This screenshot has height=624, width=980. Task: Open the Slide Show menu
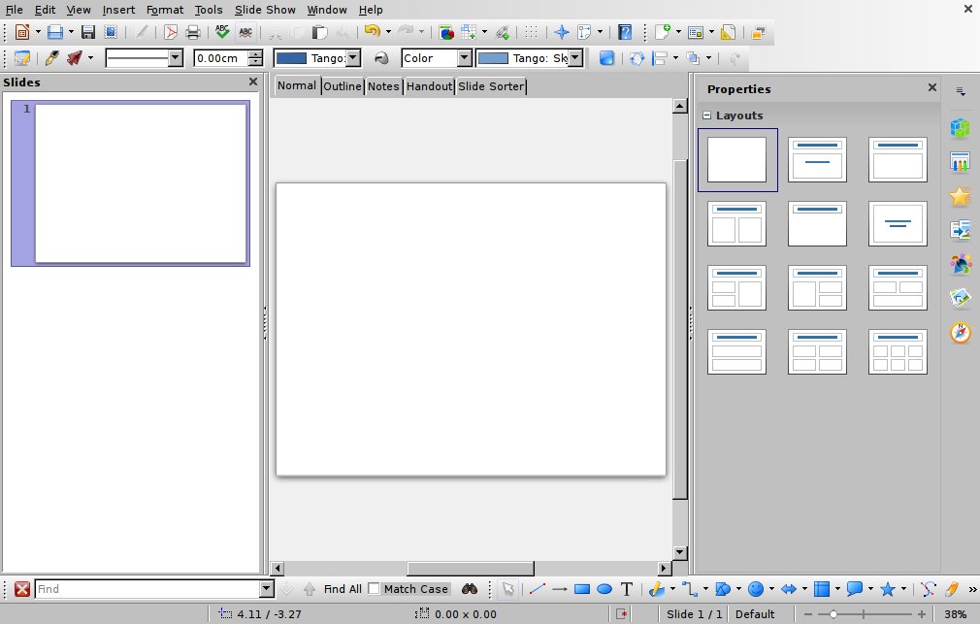point(266,10)
